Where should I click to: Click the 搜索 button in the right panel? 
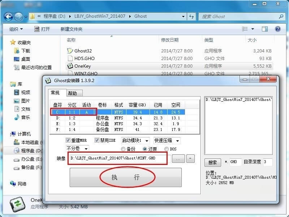pos(212,162)
